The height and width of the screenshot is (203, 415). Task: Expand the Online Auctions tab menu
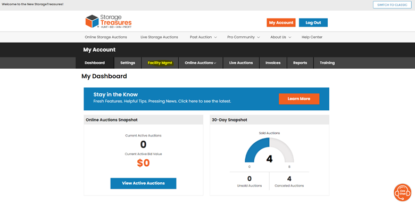click(x=201, y=63)
